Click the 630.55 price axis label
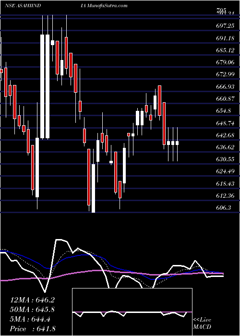 224,159
